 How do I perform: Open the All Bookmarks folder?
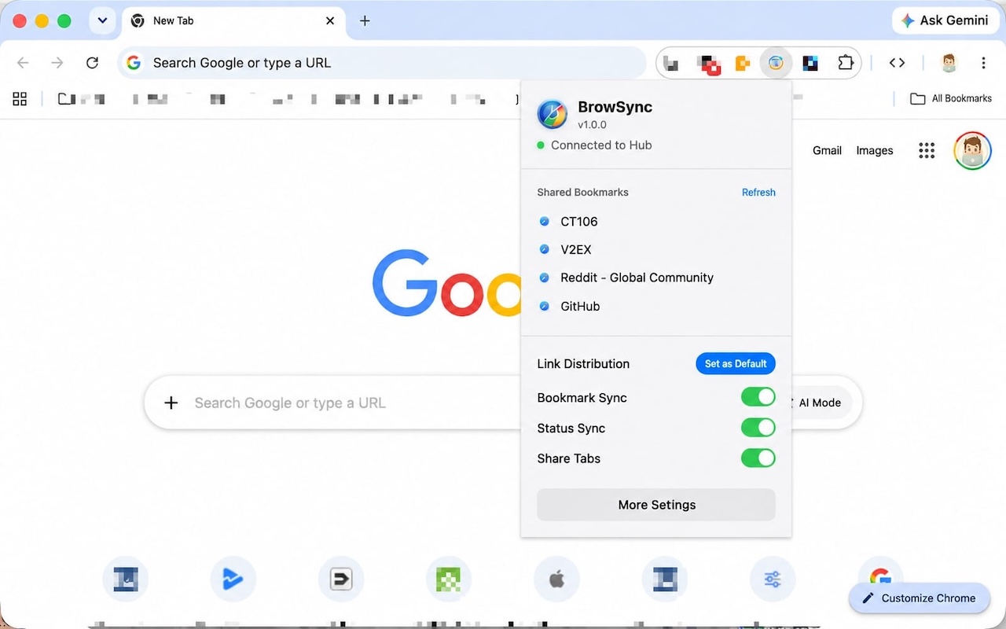951,98
